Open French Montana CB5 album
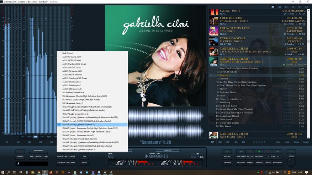The image size is (312, 175). 258,31
